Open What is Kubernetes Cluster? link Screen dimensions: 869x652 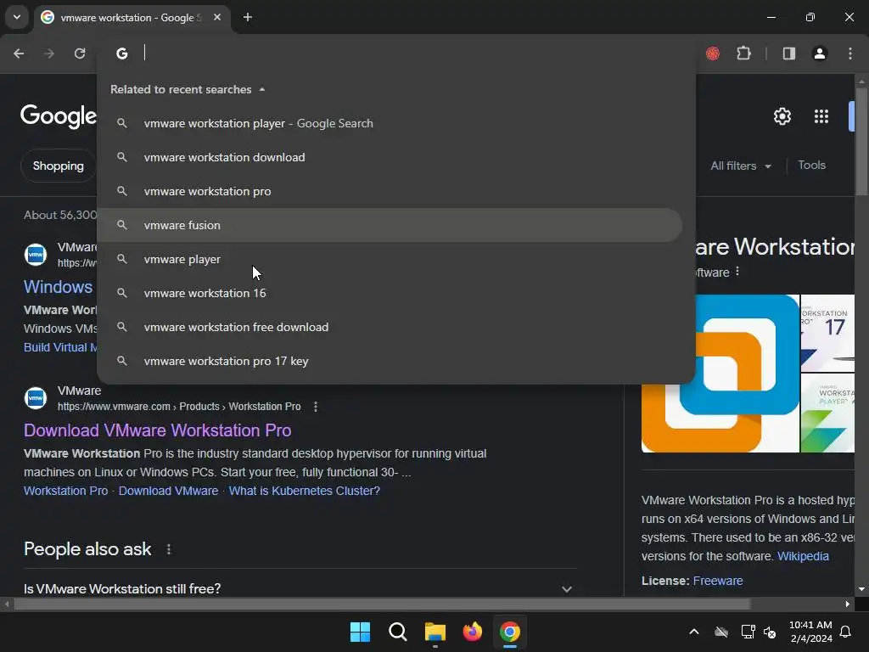305,491
